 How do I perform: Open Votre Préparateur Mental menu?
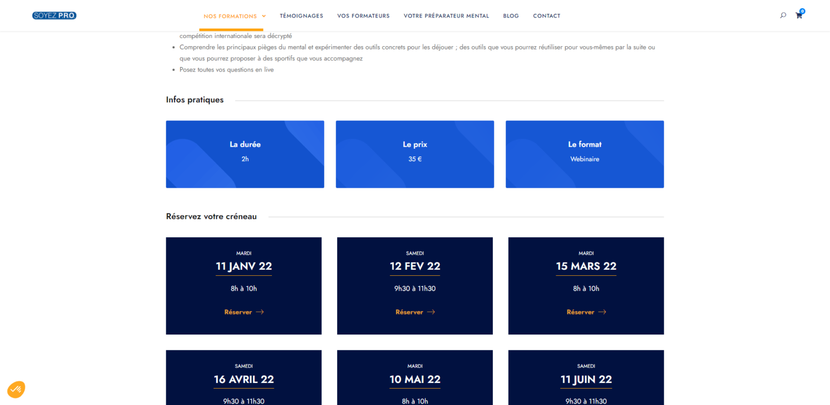(x=446, y=16)
